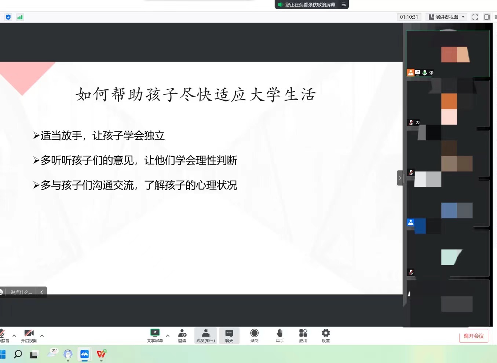Open the invite dialog
Viewport: 497px width, 363px height.
coord(182,335)
